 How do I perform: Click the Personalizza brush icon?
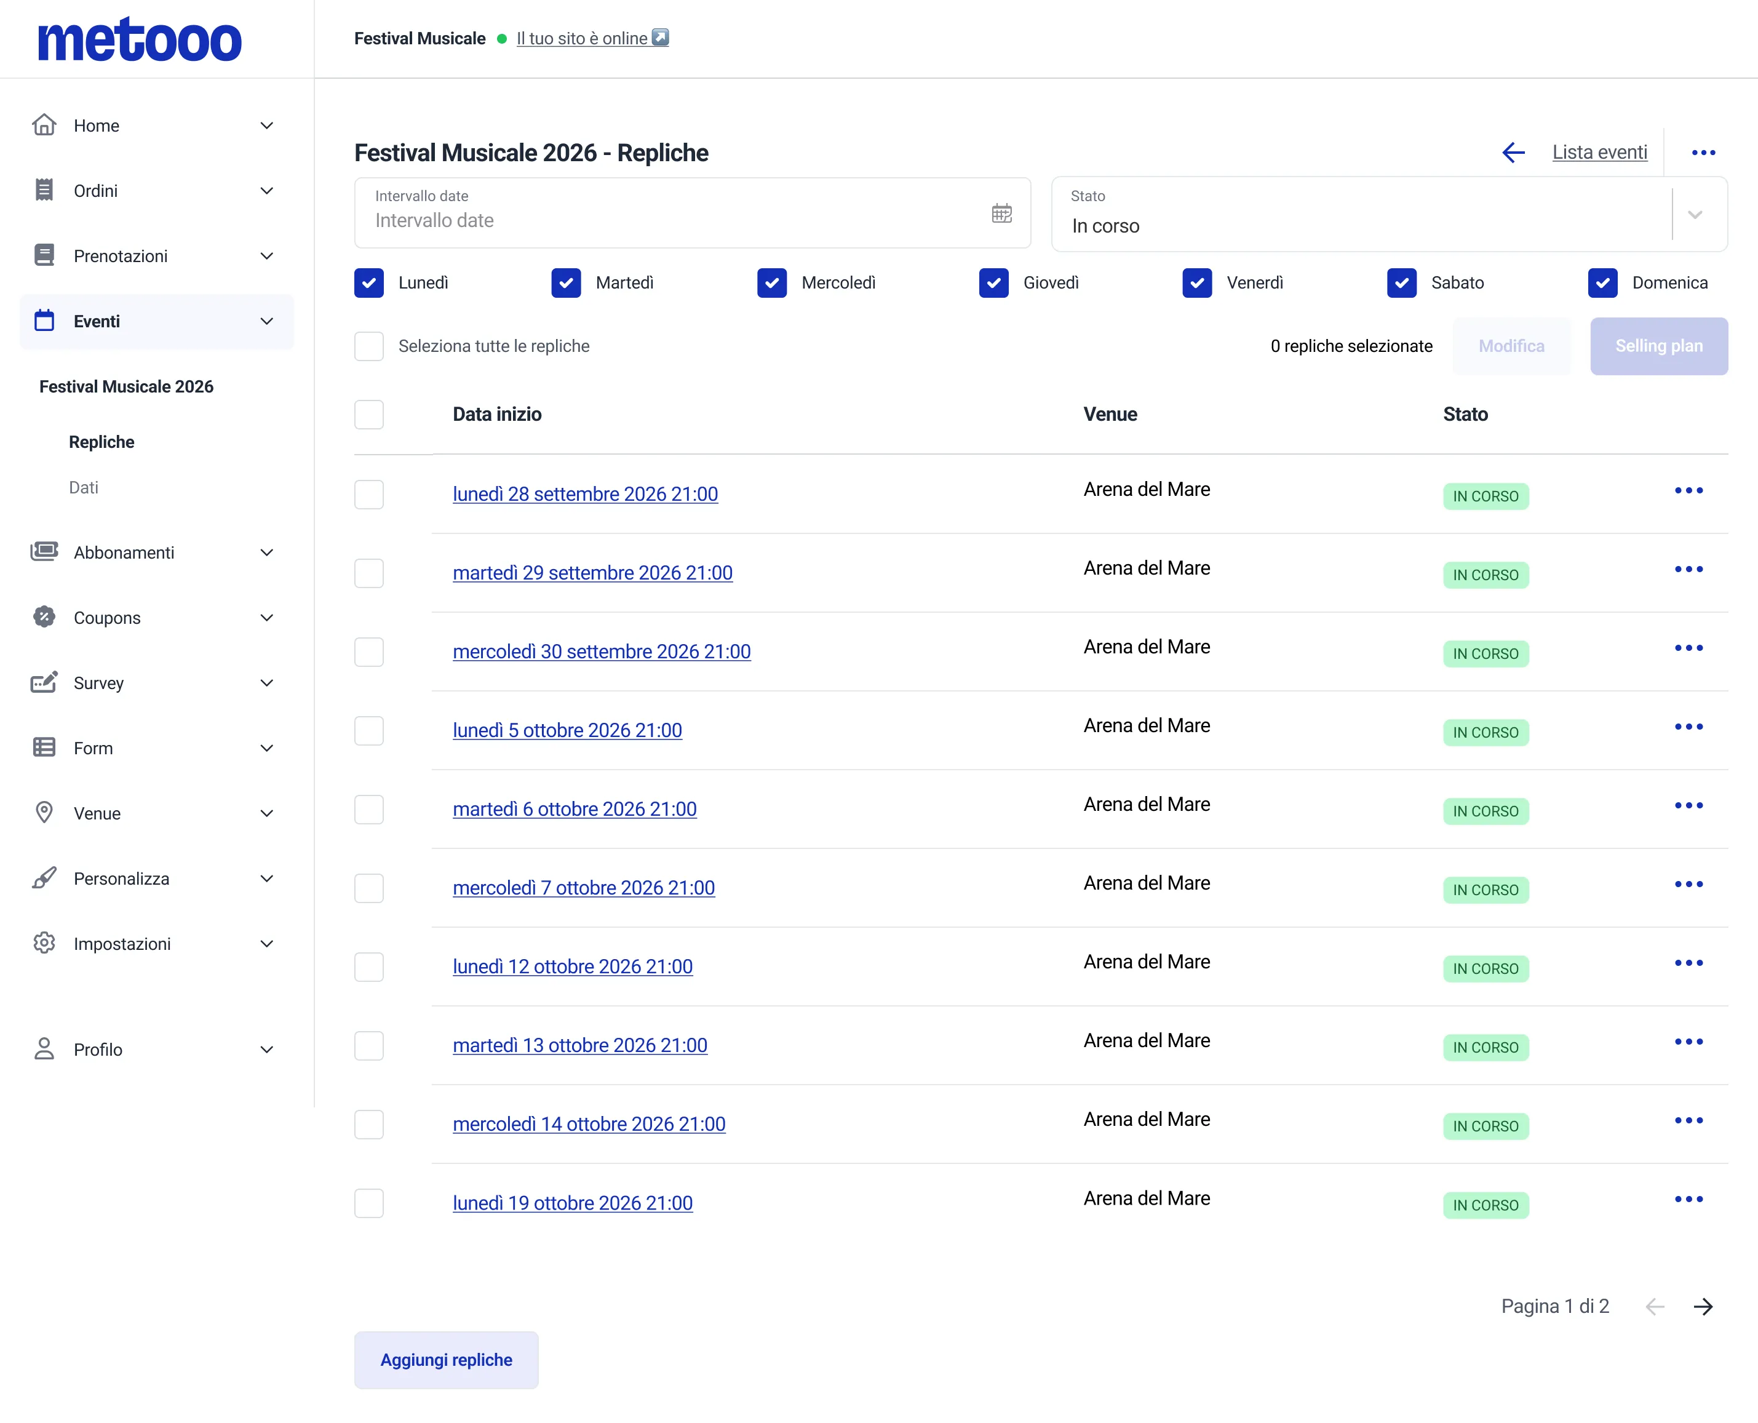(44, 878)
